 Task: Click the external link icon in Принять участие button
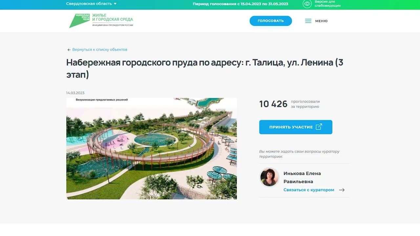tap(319, 127)
